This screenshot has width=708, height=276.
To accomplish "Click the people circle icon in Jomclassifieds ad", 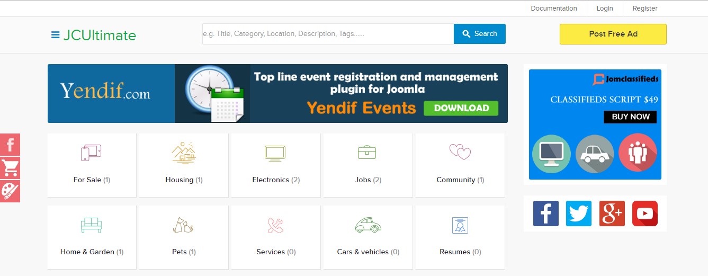I will tap(638, 153).
